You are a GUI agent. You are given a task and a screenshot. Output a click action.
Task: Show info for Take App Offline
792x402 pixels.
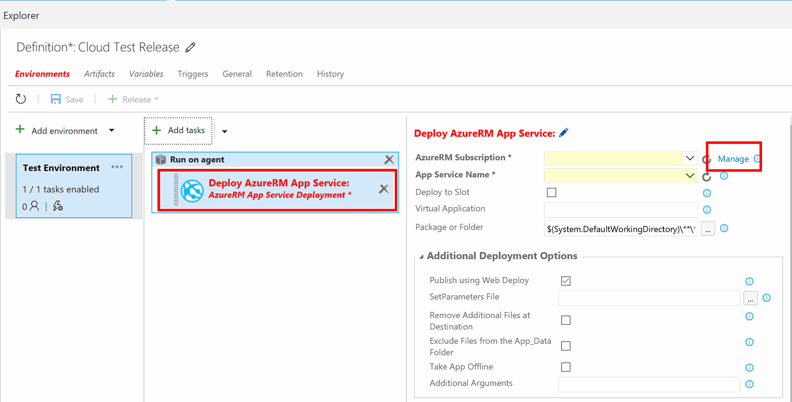[749, 368]
